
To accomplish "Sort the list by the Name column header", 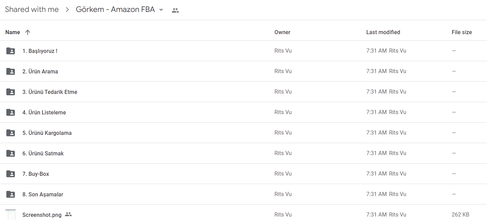I will 13,32.
